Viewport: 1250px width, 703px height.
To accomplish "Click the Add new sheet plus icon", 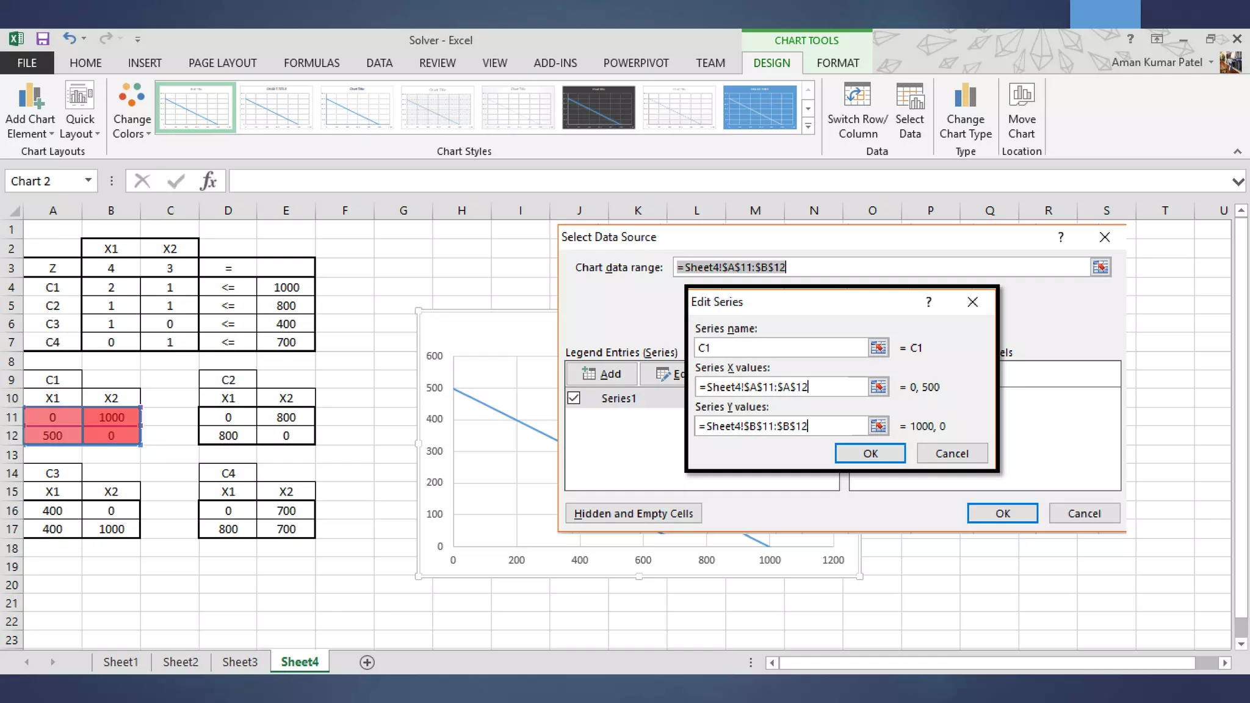I will [x=367, y=663].
